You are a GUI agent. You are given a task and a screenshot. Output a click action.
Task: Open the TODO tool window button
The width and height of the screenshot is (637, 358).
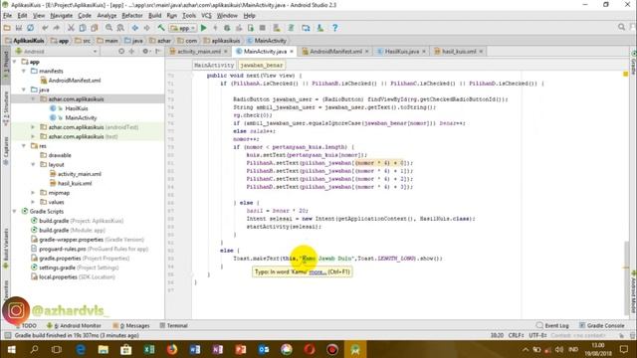26,326
